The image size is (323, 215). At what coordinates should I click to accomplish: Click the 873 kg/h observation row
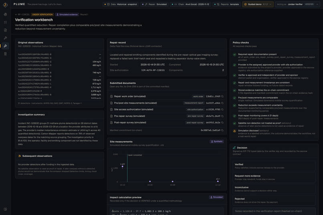[59, 84]
